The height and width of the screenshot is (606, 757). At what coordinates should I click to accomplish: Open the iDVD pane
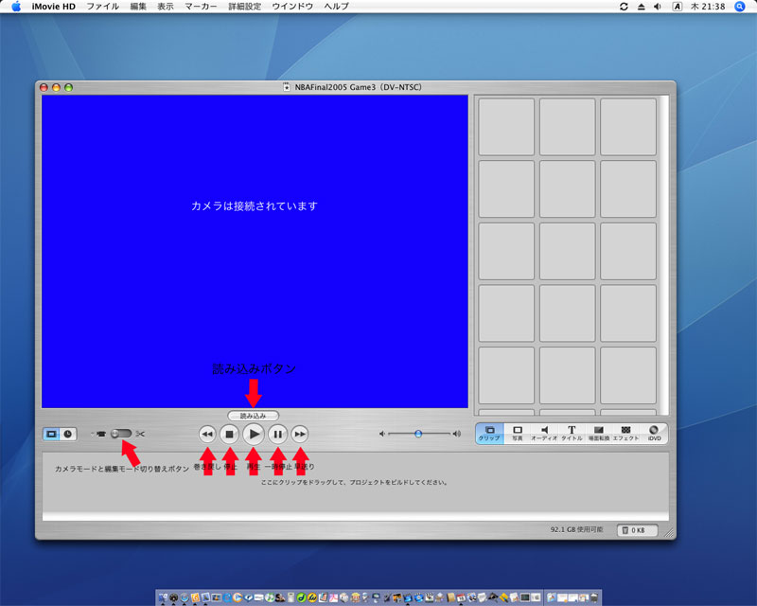tap(654, 434)
